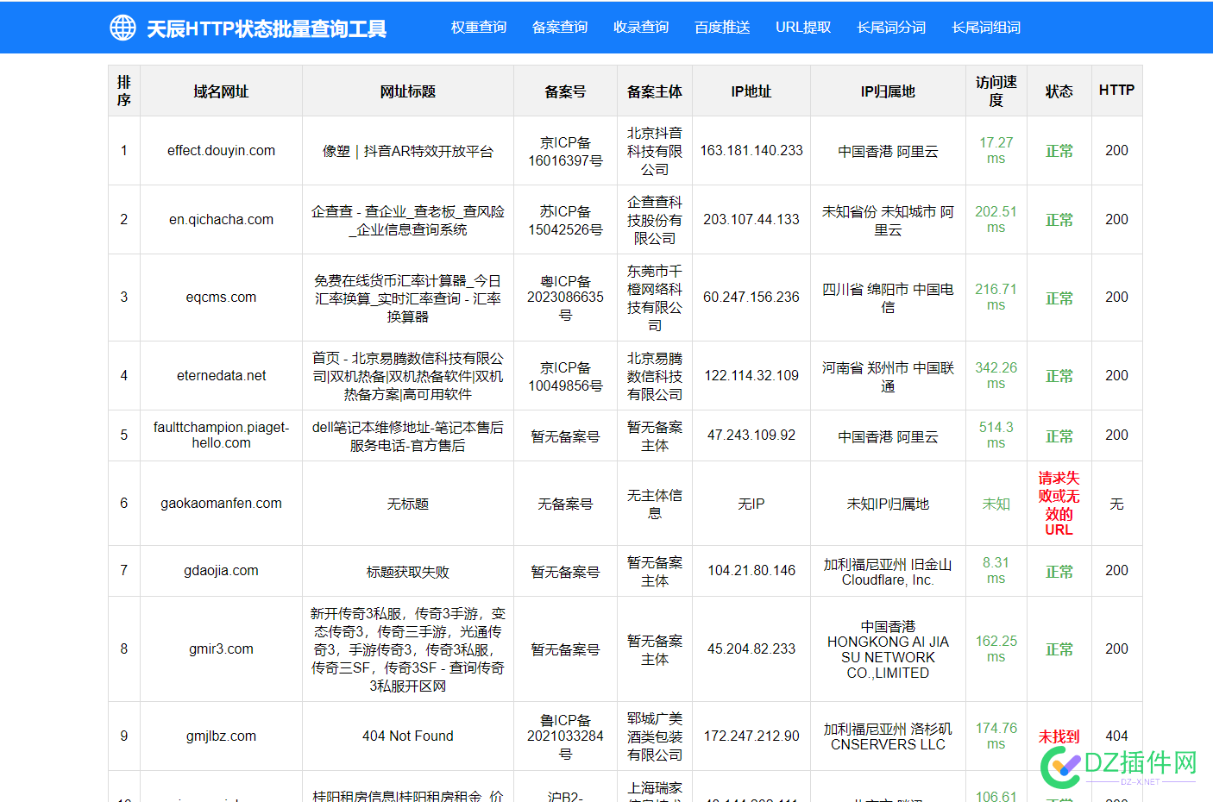1213x802 pixels.
Task: Click location 河南省 郑州市 中国联通
Action: click(x=888, y=376)
